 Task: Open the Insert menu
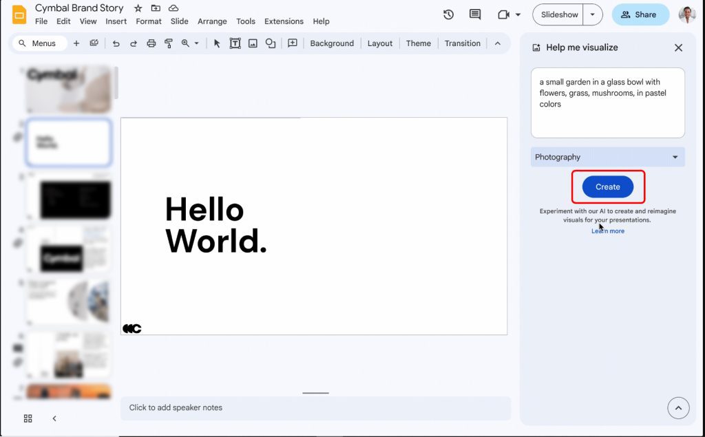click(116, 21)
